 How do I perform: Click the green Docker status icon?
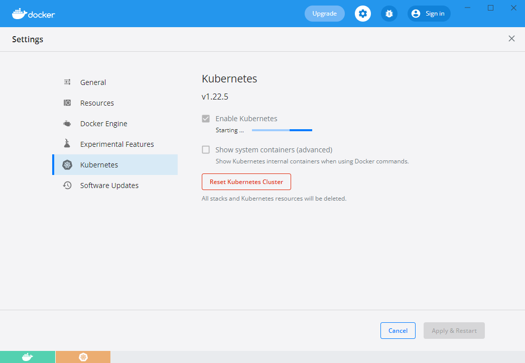tap(28, 357)
